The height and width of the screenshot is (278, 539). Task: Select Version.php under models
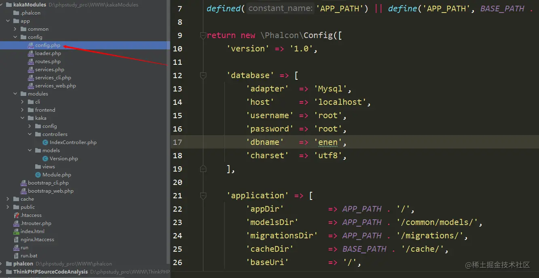point(85,159)
